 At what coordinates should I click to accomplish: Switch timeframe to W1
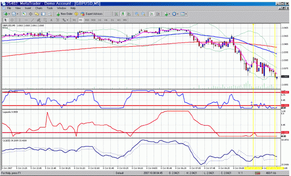pyautogui.click(x=119, y=20)
